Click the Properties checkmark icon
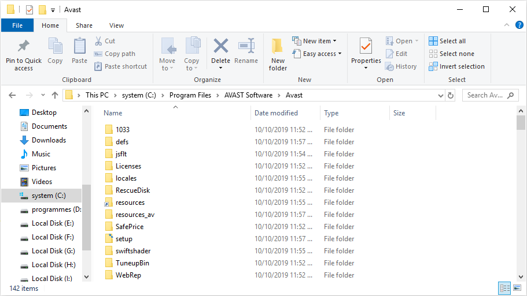 366,46
